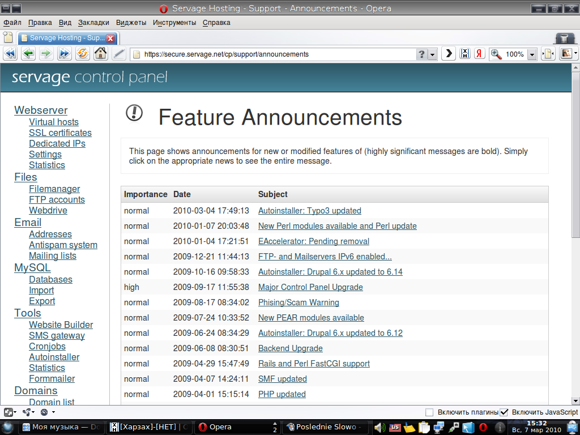Go back with the green back arrow
Image resolution: width=580 pixels, height=435 pixels.
pyautogui.click(x=28, y=54)
